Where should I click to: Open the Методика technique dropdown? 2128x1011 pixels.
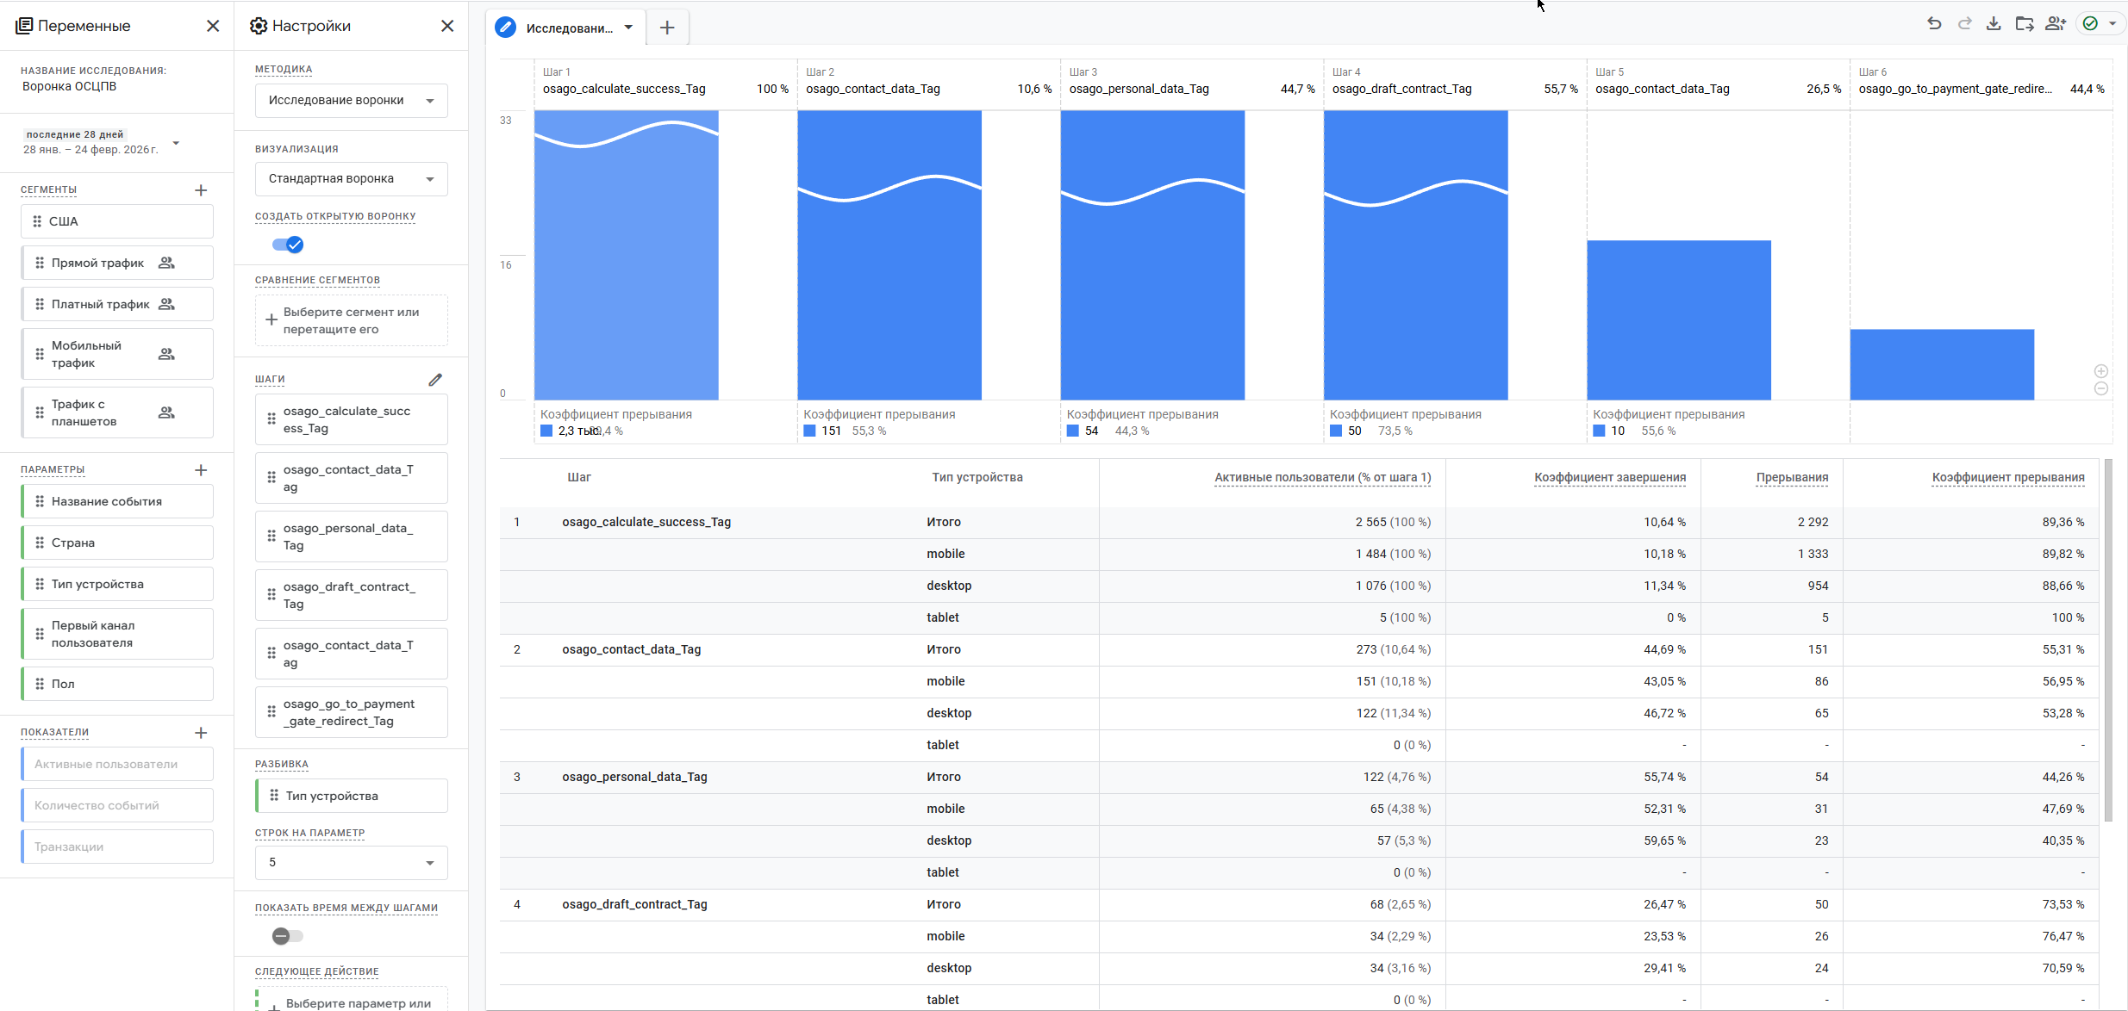tap(351, 101)
